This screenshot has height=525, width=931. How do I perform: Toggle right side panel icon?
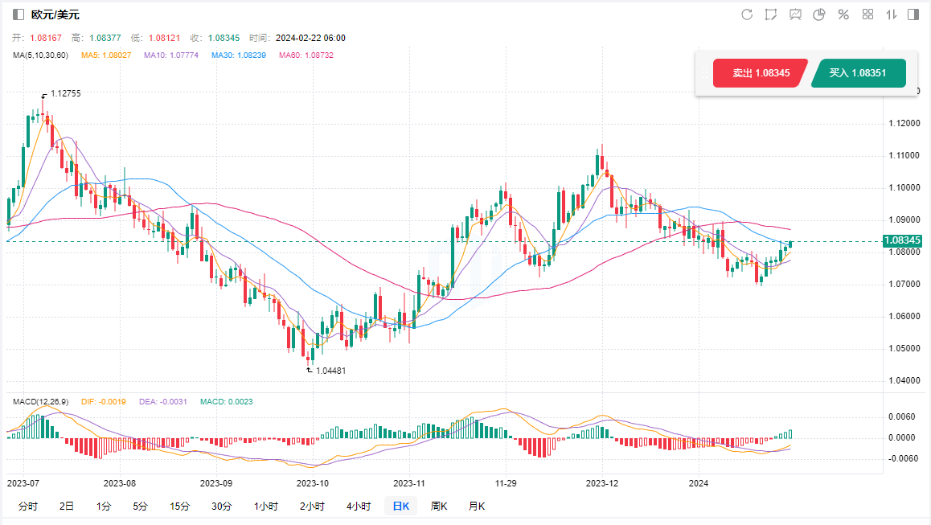click(x=913, y=14)
